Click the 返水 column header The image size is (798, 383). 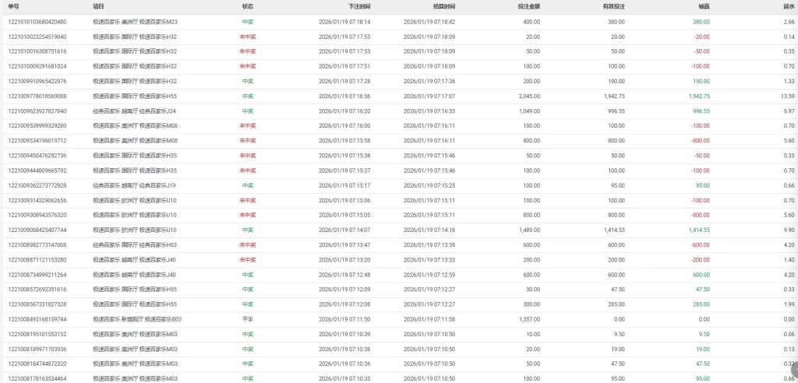pyautogui.click(x=789, y=5)
